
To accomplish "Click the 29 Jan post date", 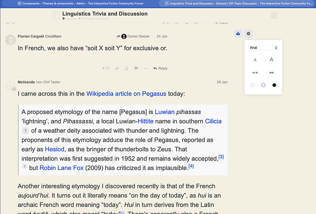I will pyautogui.click(x=222, y=82).
